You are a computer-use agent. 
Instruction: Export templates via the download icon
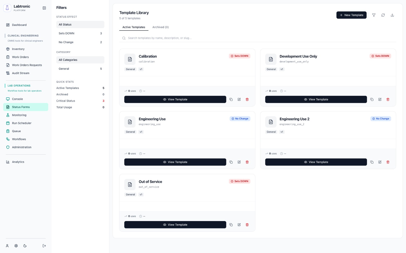point(392,15)
